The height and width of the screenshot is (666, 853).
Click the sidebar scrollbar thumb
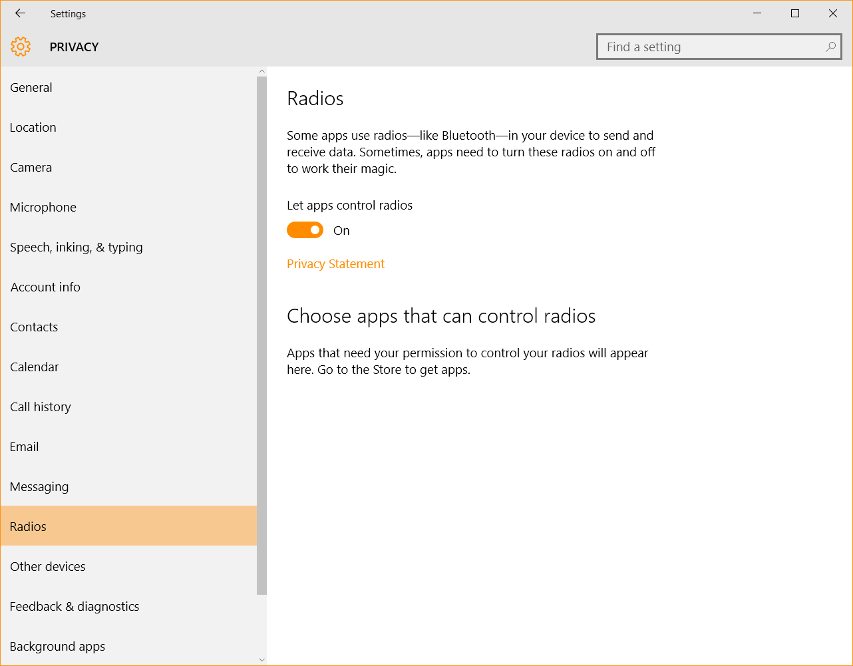tap(261, 335)
